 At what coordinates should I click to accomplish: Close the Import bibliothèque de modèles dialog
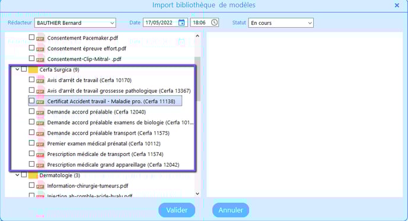pos(397,5)
